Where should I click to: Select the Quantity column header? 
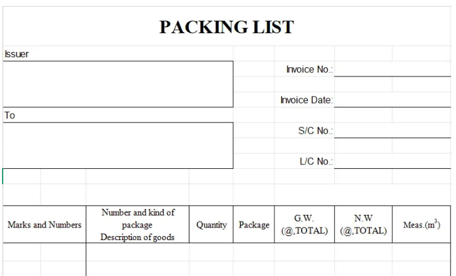click(x=211, y=225)
